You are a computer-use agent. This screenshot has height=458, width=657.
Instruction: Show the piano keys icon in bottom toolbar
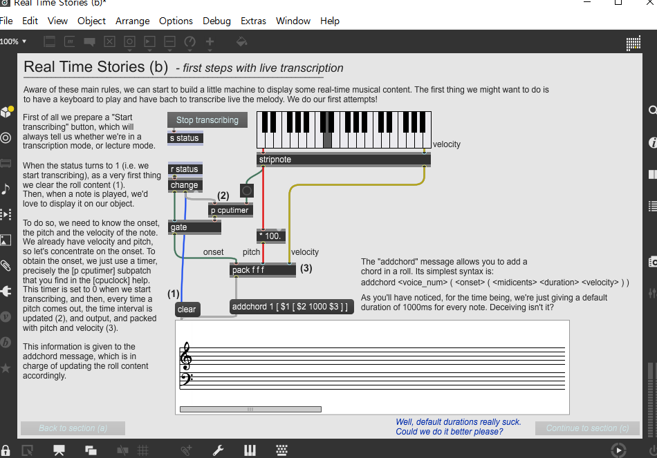coord(250,450)
